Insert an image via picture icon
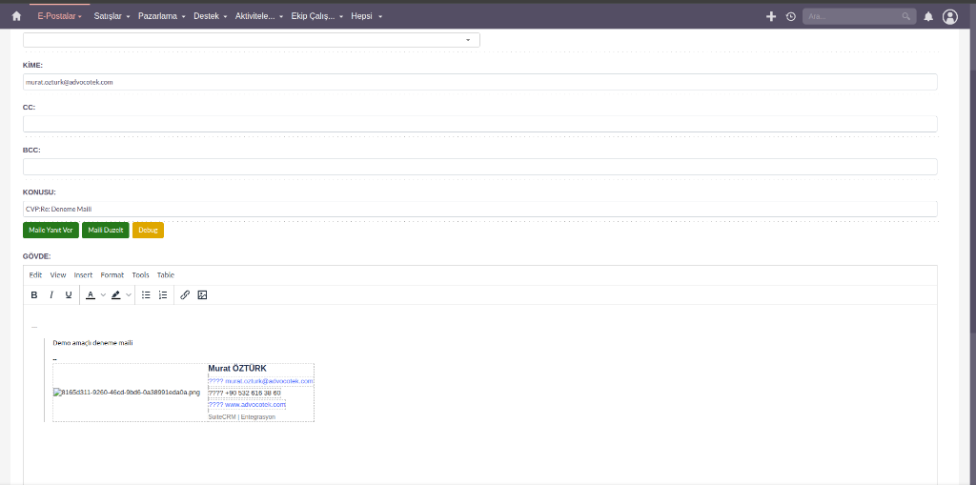 202,295
